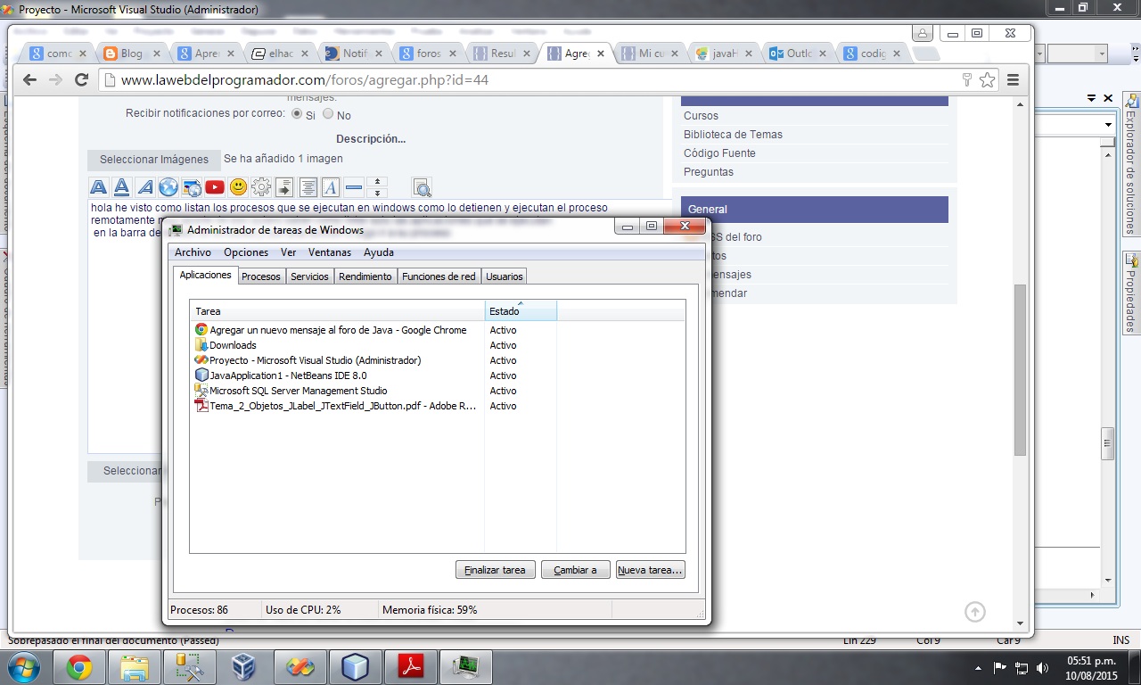Click the bold text icon in forum editor
Viewport: 1141px width, 685px height.
(x=99, y=187)
